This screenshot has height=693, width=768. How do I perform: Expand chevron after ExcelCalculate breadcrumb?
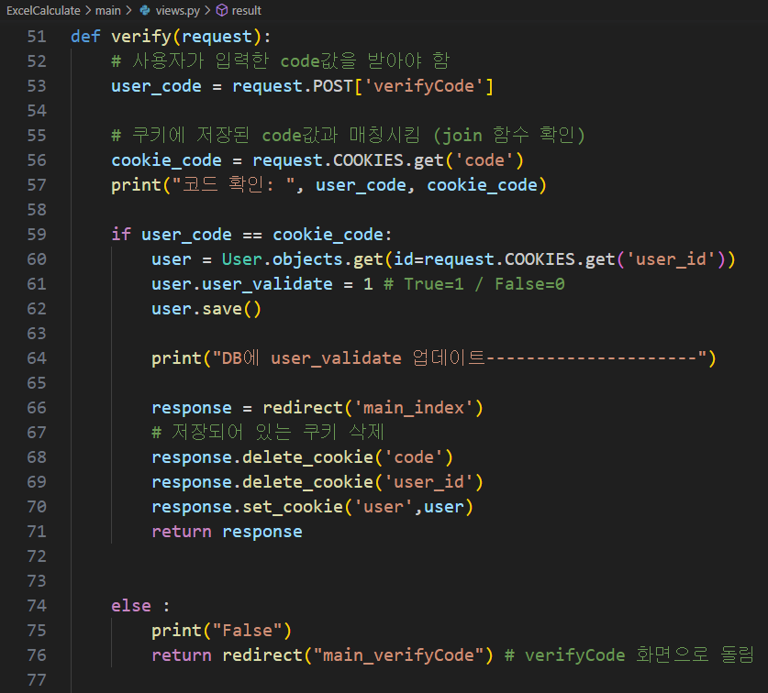(x=88, y=10)
